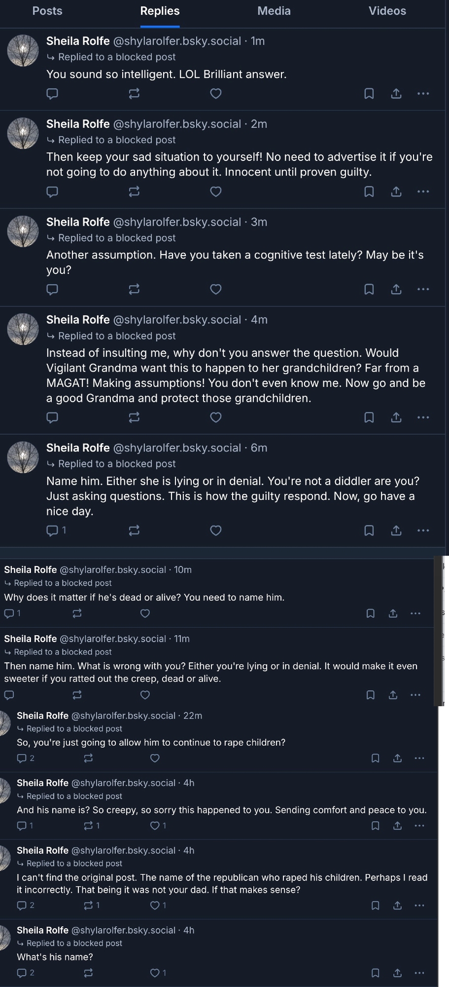Reply to the "Instead of insulting me" post
The width and height of the screenshot is (449, 987).
52,418
